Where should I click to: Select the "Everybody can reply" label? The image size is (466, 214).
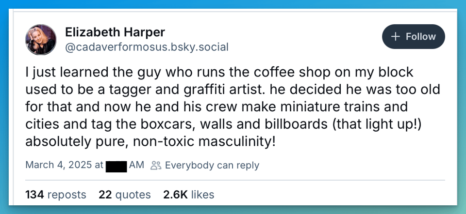(212, 165)
